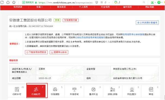This screenshot has height=100, width=165.
Task: Click the establishment date 1998-06-15
Action: 45,78
